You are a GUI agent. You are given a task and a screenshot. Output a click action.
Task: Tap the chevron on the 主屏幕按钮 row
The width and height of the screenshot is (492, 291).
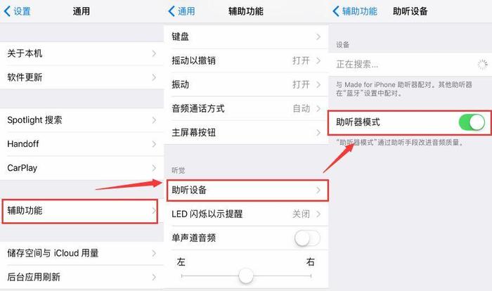318,133
